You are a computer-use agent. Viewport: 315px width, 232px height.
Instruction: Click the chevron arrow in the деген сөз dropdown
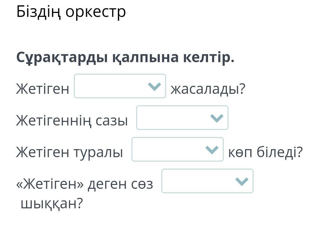[x=242, y=181]
